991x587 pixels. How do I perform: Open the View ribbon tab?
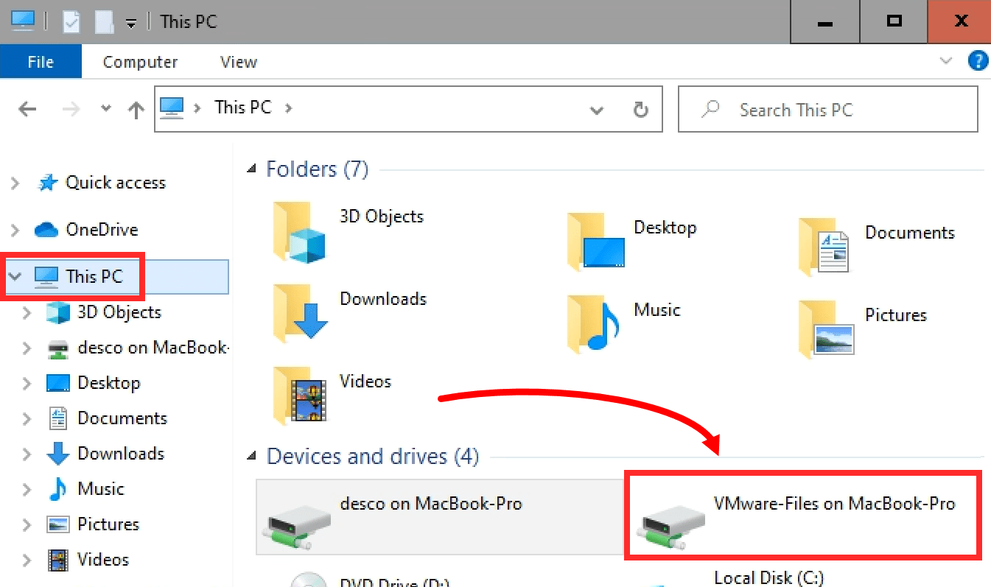(238, 62)
